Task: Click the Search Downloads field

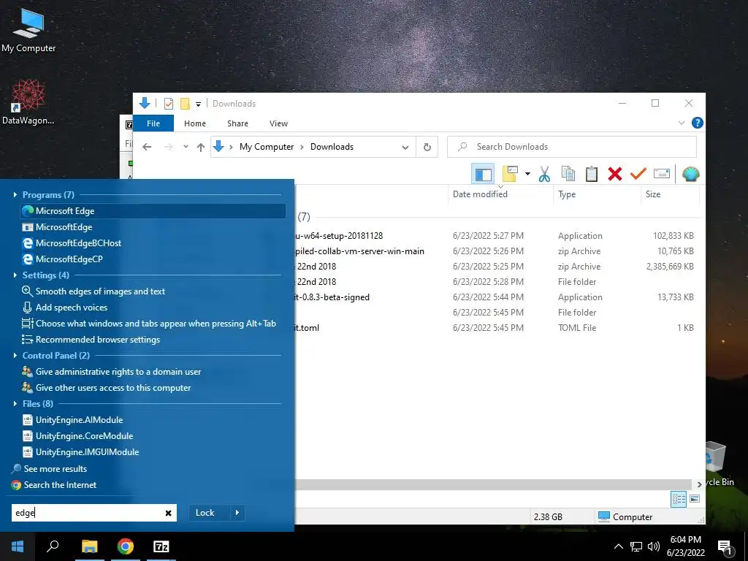Action: tap(571, 147)
